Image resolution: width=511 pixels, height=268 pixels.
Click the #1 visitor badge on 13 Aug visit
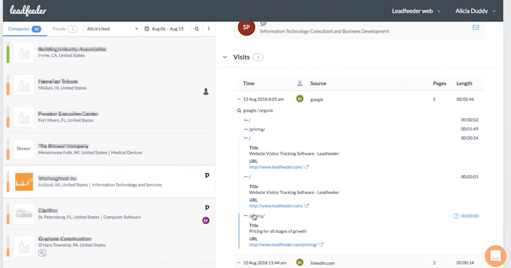click(300, 99)
